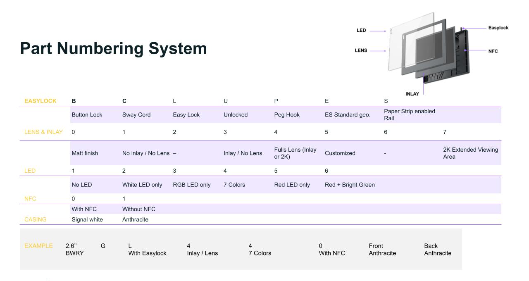Select the LENS callout label in diagram
Image resolution: width=529 pixels, height=281 pixels.
tap(362, 51)
